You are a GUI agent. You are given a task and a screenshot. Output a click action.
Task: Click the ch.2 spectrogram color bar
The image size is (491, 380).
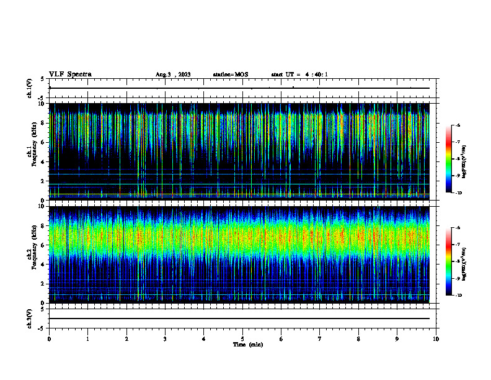[449, 261]
